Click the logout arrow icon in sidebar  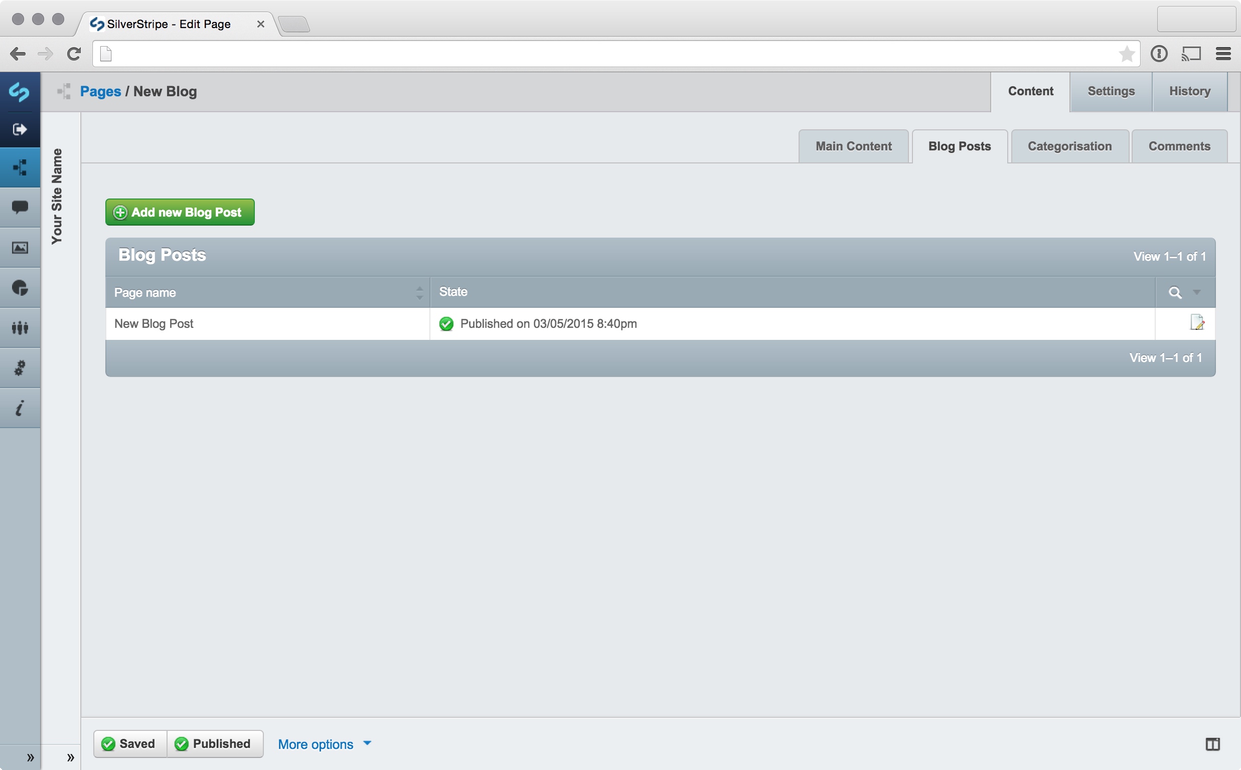[x=20, y=129]
